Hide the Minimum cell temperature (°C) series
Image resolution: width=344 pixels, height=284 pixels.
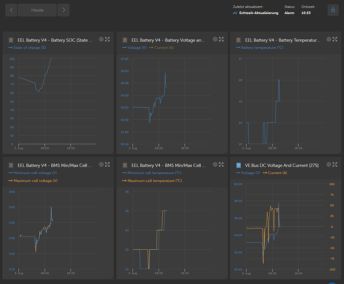(154, 173)
